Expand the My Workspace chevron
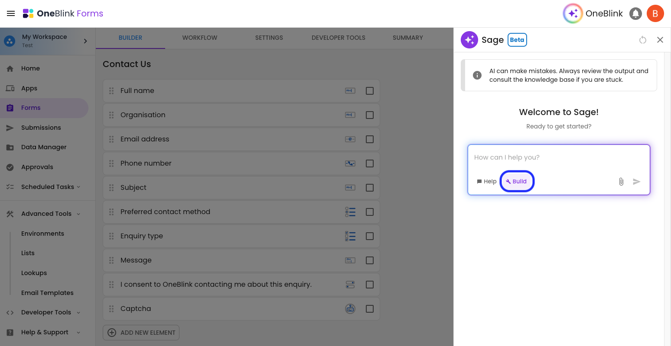The image size is (671, 346). (85, 41)
